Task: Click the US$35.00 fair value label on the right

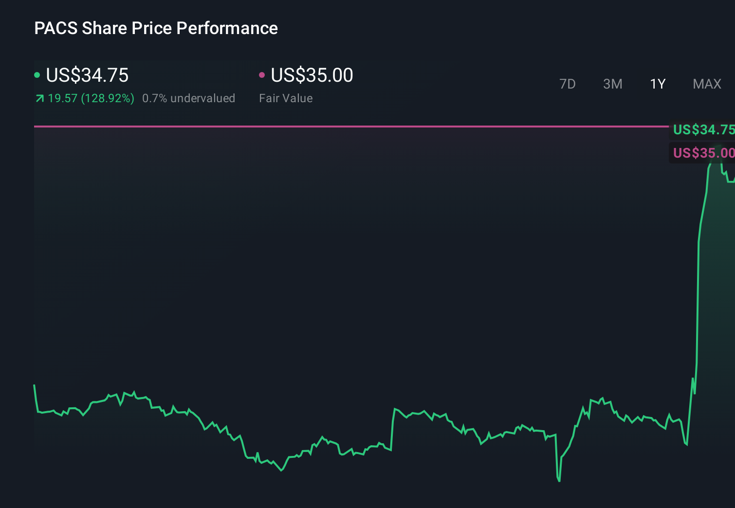Action: (x=703, y=153)
